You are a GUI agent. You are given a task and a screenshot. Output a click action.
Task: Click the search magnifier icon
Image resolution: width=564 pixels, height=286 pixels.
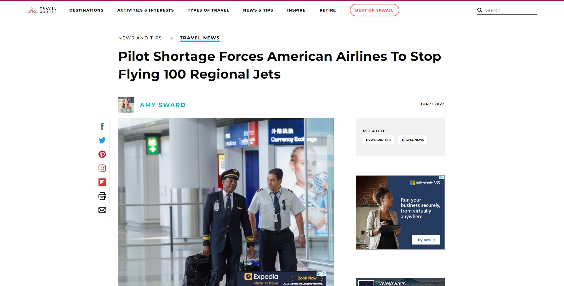click(x=479, y=10)
